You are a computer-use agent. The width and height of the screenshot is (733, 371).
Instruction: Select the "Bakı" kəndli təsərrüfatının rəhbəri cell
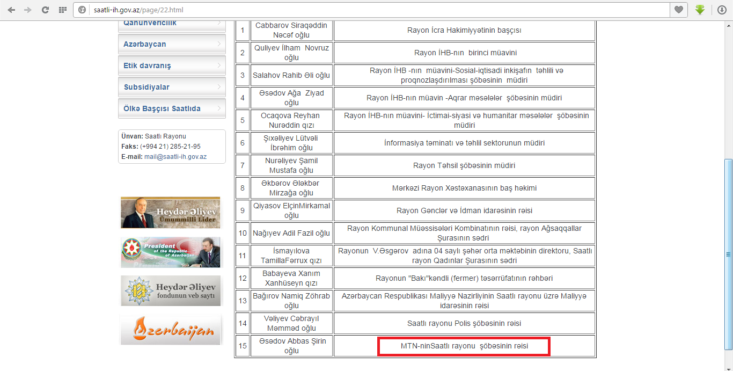(465, 278)
